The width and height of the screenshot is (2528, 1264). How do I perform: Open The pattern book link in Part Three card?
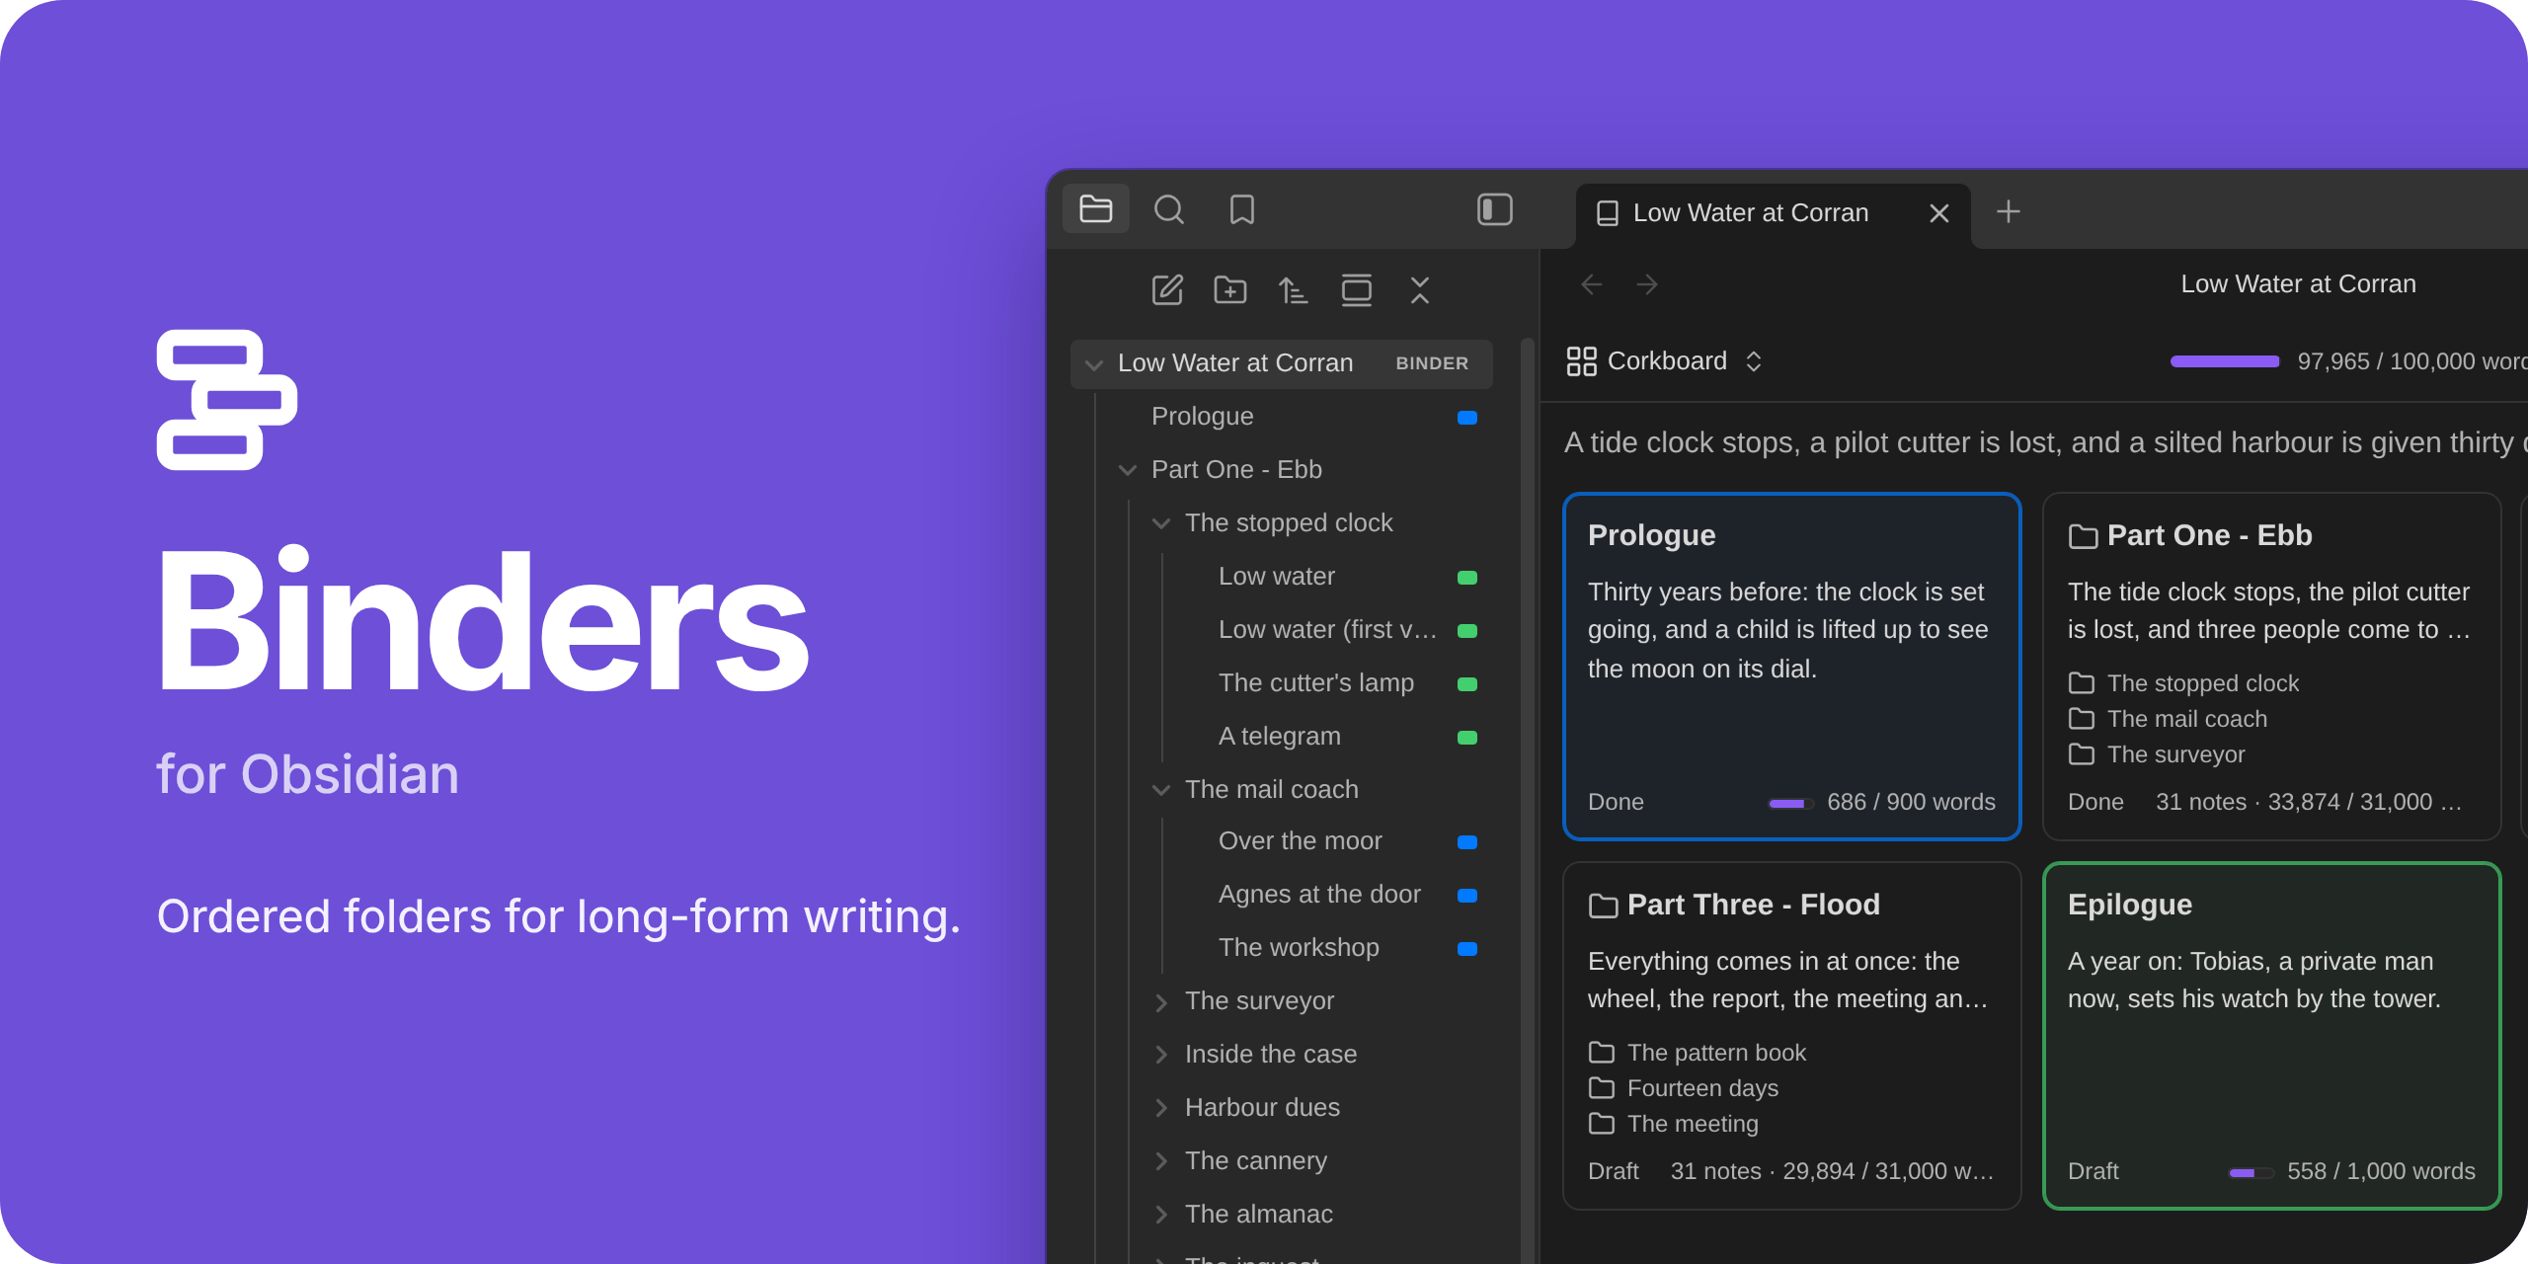[1698, 1053]
